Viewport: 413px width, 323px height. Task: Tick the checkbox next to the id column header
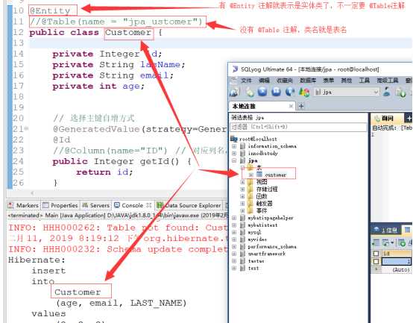pos(376,253)
